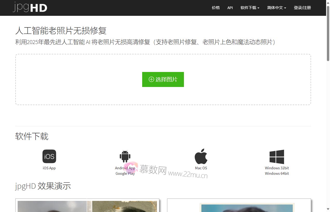
Task: Click the Windows logo icon
Action: [x=277, y=157]
